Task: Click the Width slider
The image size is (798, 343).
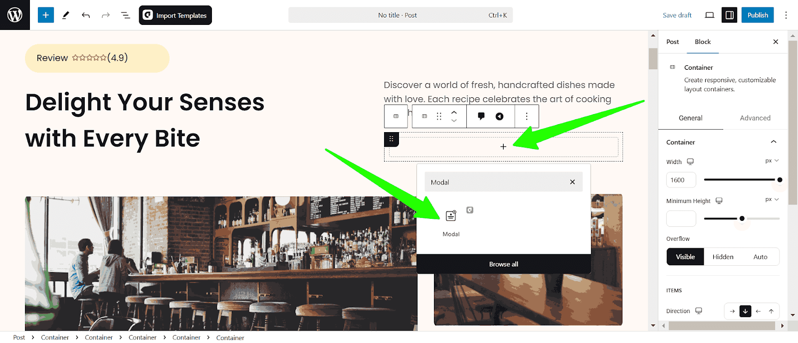Action: 742,179
